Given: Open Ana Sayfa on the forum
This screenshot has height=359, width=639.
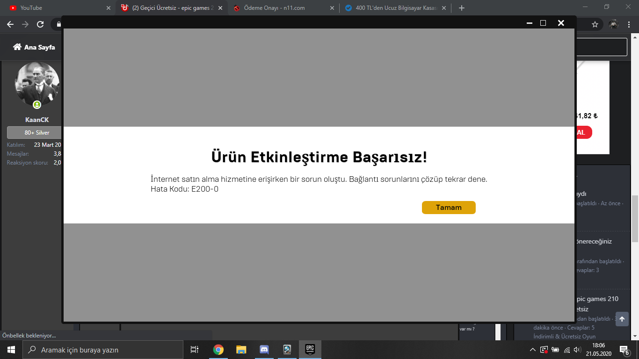Looking at the screenshot, I should tap(34, 47).
